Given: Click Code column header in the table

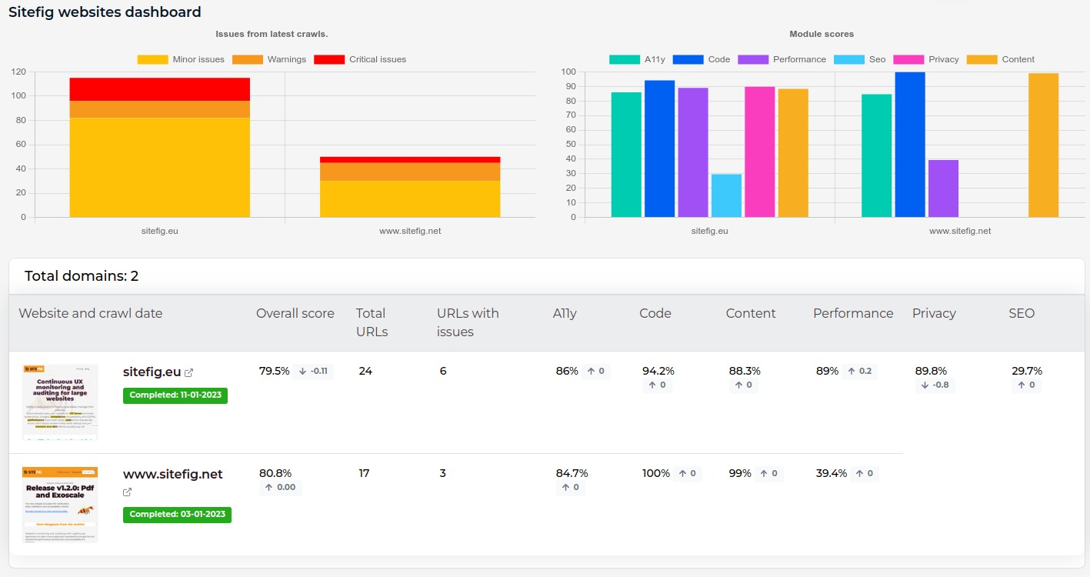Looking at the screenshot, I should pos(655,313).
